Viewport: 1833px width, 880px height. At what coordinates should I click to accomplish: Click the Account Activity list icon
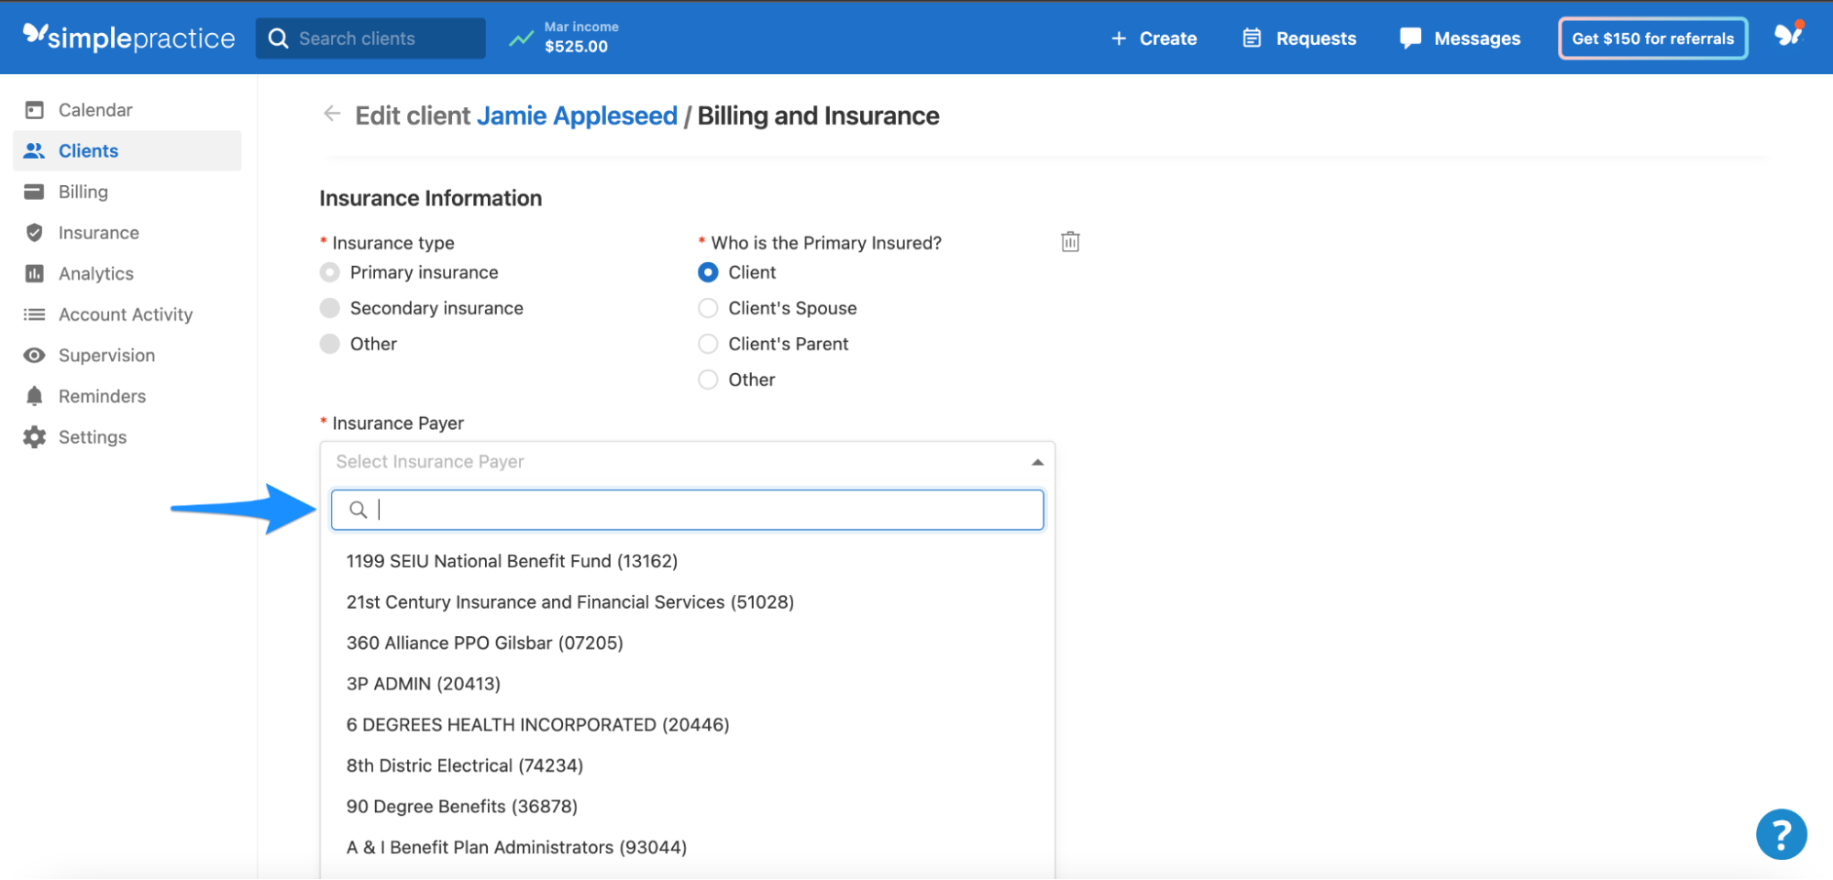click(34, 314)
